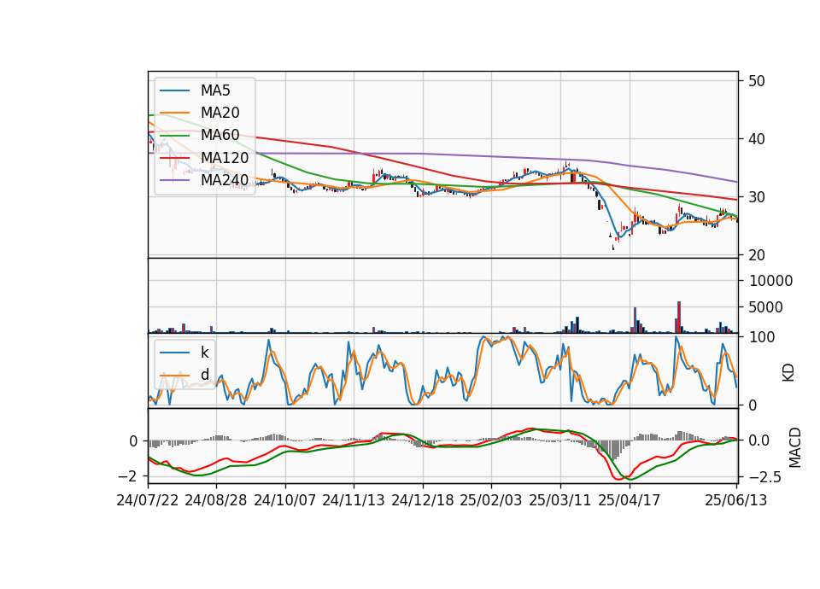Click the d legend entry in KD panel
820x589 pixels.
184,375
